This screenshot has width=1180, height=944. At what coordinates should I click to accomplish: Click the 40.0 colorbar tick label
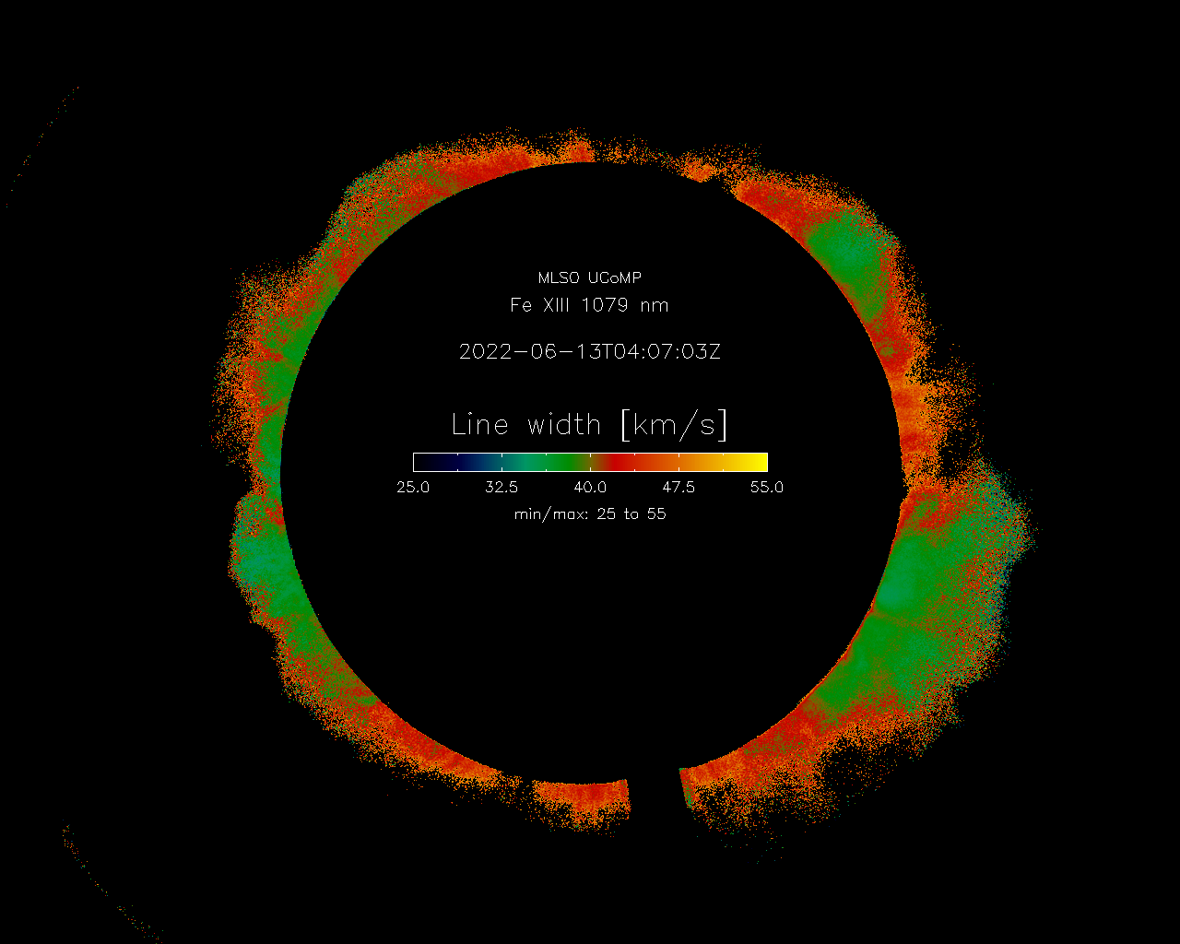(x=590, y=488)
